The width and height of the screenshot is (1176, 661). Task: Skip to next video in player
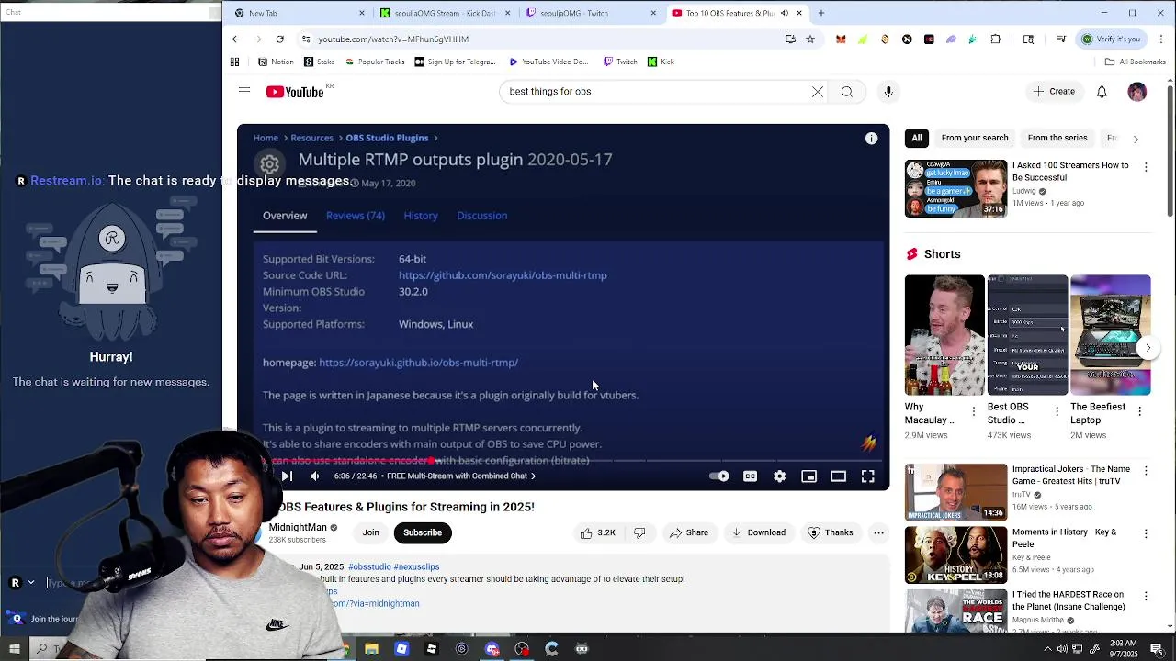[287, 476]
